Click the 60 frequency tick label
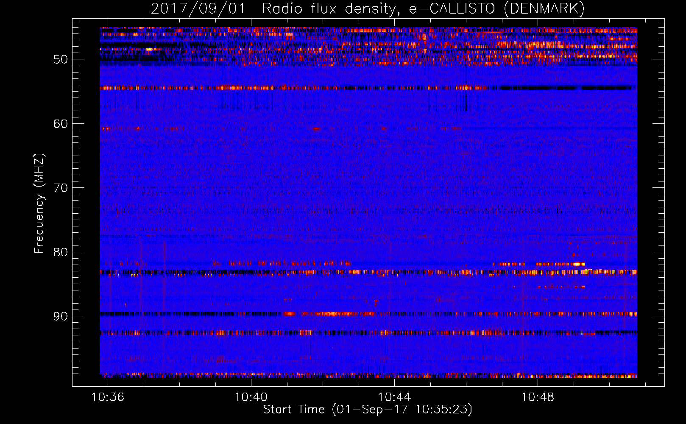 (61, 124)
